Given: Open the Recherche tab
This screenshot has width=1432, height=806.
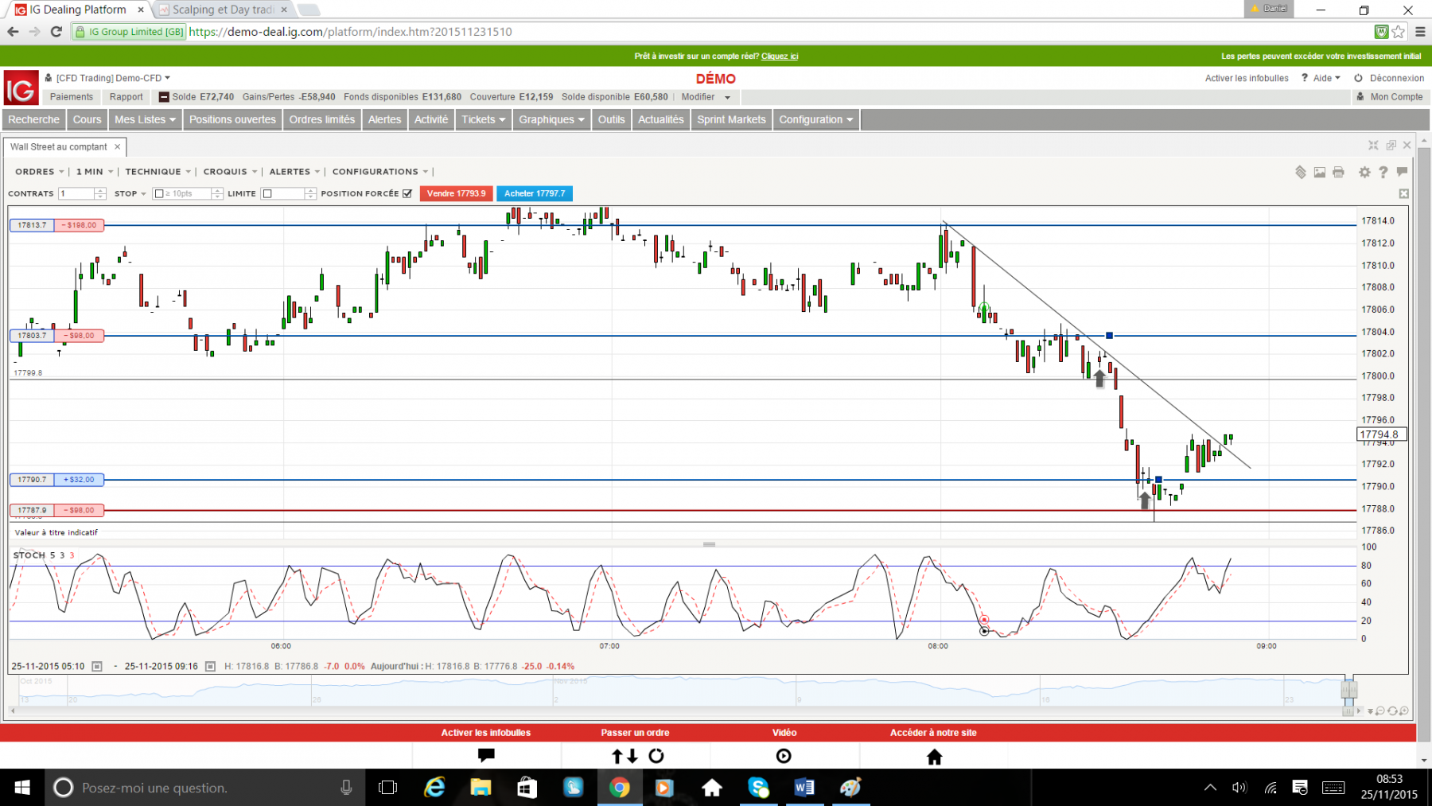Looking at the screenshot, I should click(34, 119).
